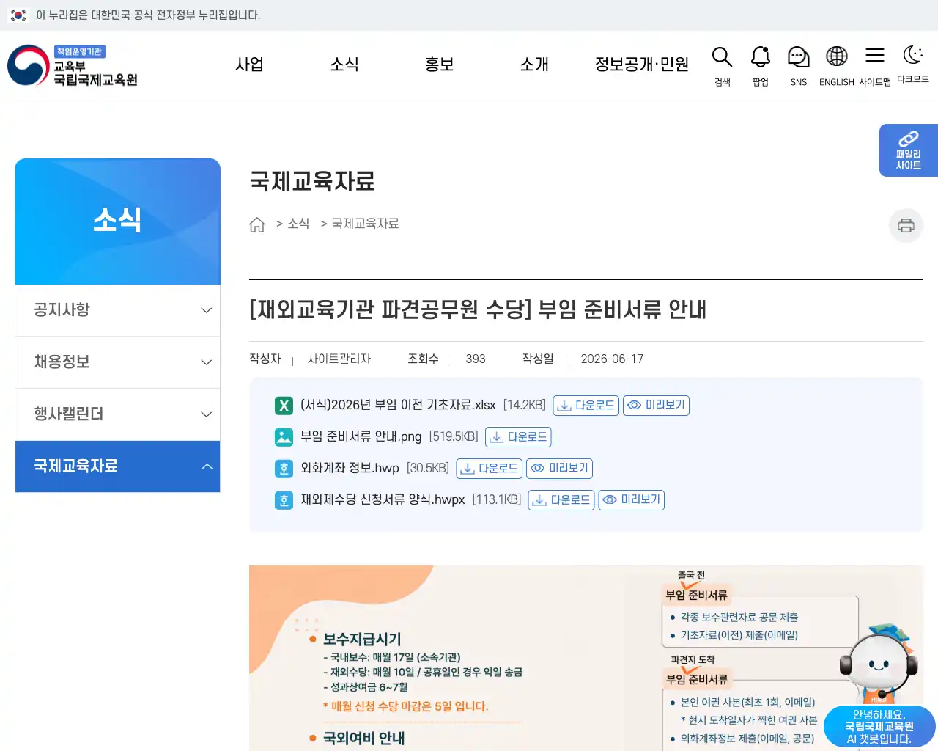Click the print page icon

(x=906, y=225)
